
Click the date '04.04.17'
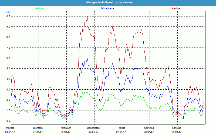pos(38,132)
